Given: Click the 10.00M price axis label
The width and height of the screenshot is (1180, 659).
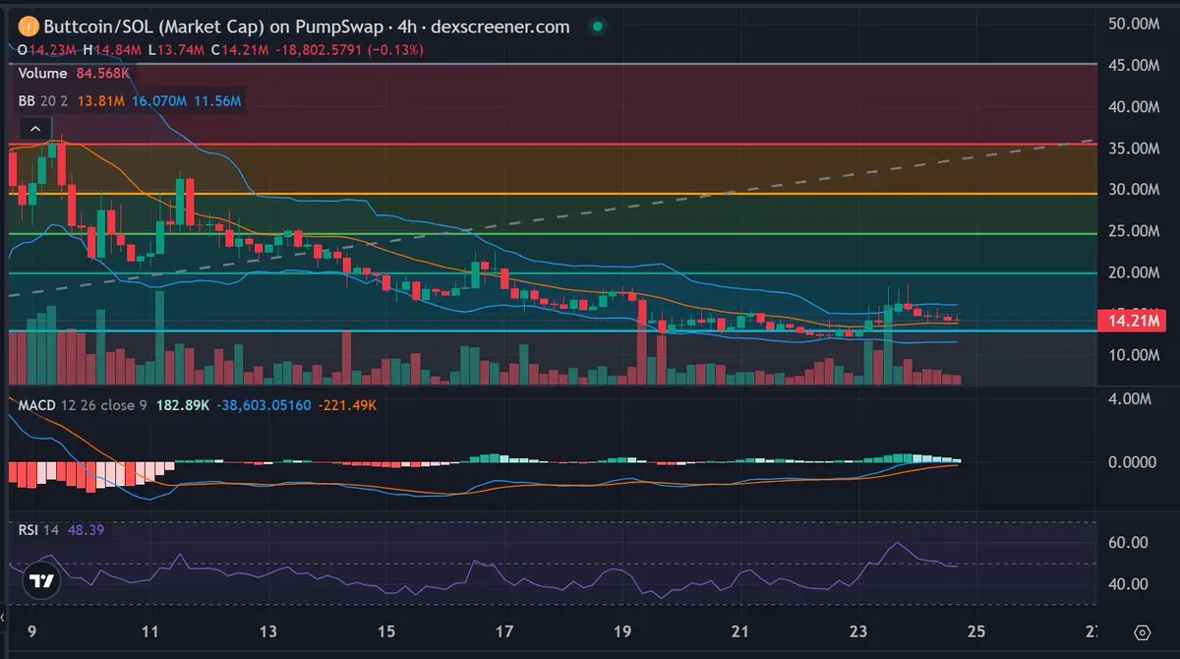Looking at the screenshot, I should 1134,354.
